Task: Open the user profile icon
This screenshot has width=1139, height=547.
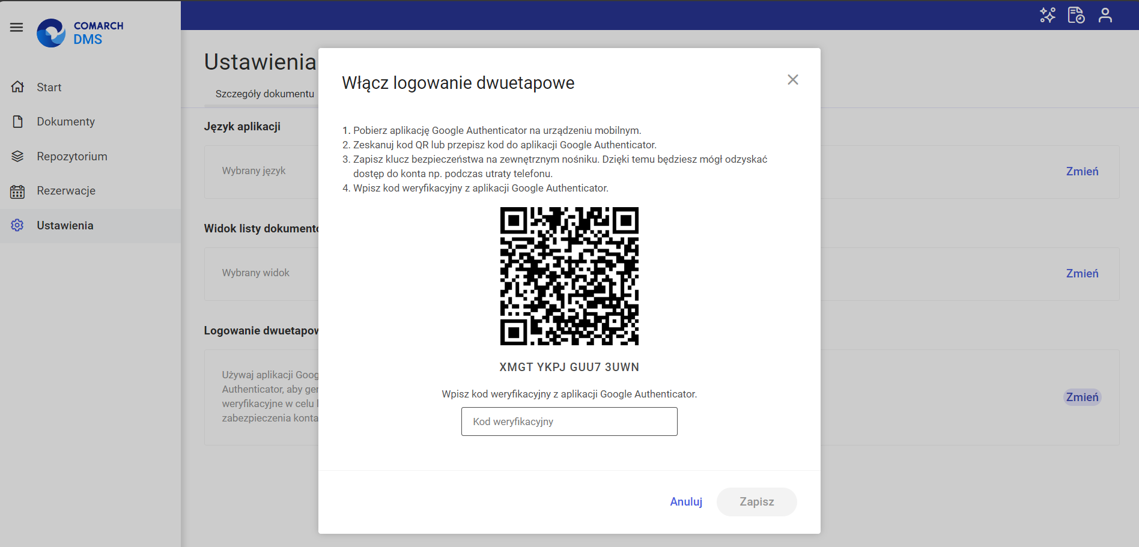Action: [x=1105, y=15]
